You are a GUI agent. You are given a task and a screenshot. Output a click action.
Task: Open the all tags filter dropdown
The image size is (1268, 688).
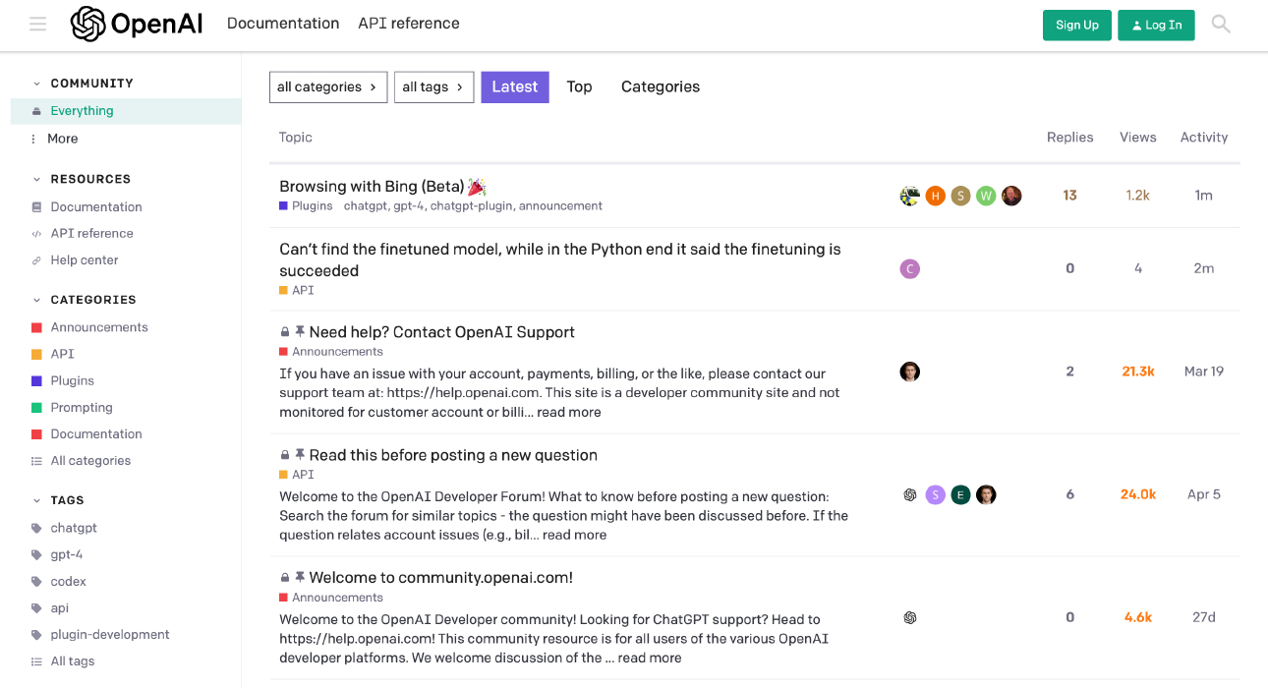pyautogui.click(x=433, y=86)
